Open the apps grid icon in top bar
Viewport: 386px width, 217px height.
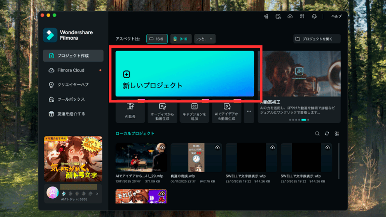pos(302,16)
